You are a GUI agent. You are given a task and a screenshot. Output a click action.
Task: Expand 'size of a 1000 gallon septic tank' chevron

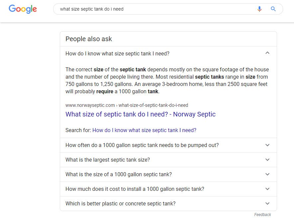pos(267,174)
